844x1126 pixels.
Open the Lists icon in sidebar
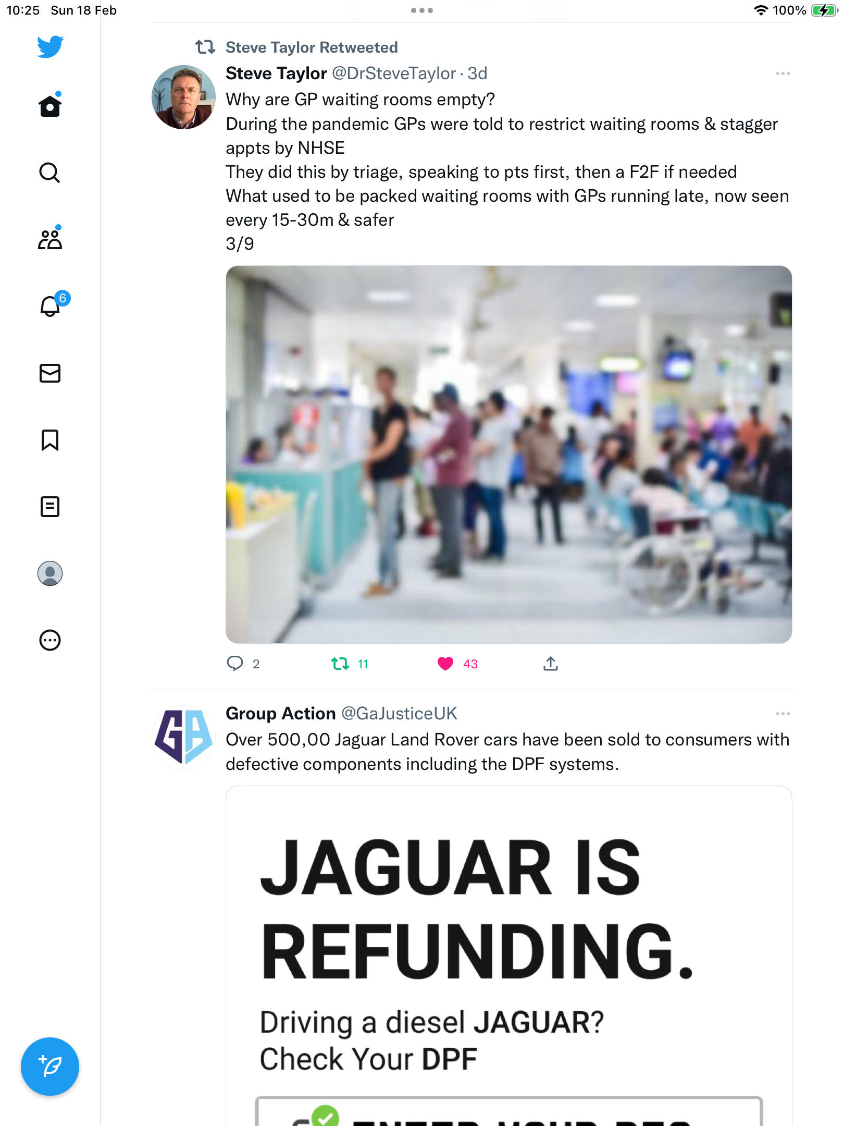[50, 507]
